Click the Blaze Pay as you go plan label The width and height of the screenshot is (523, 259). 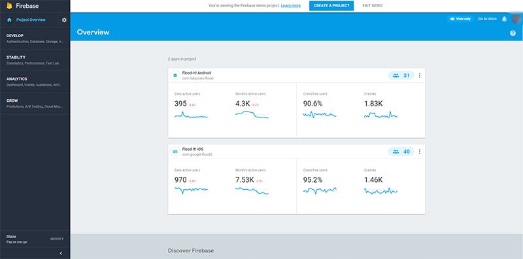[x=17, y=239]
